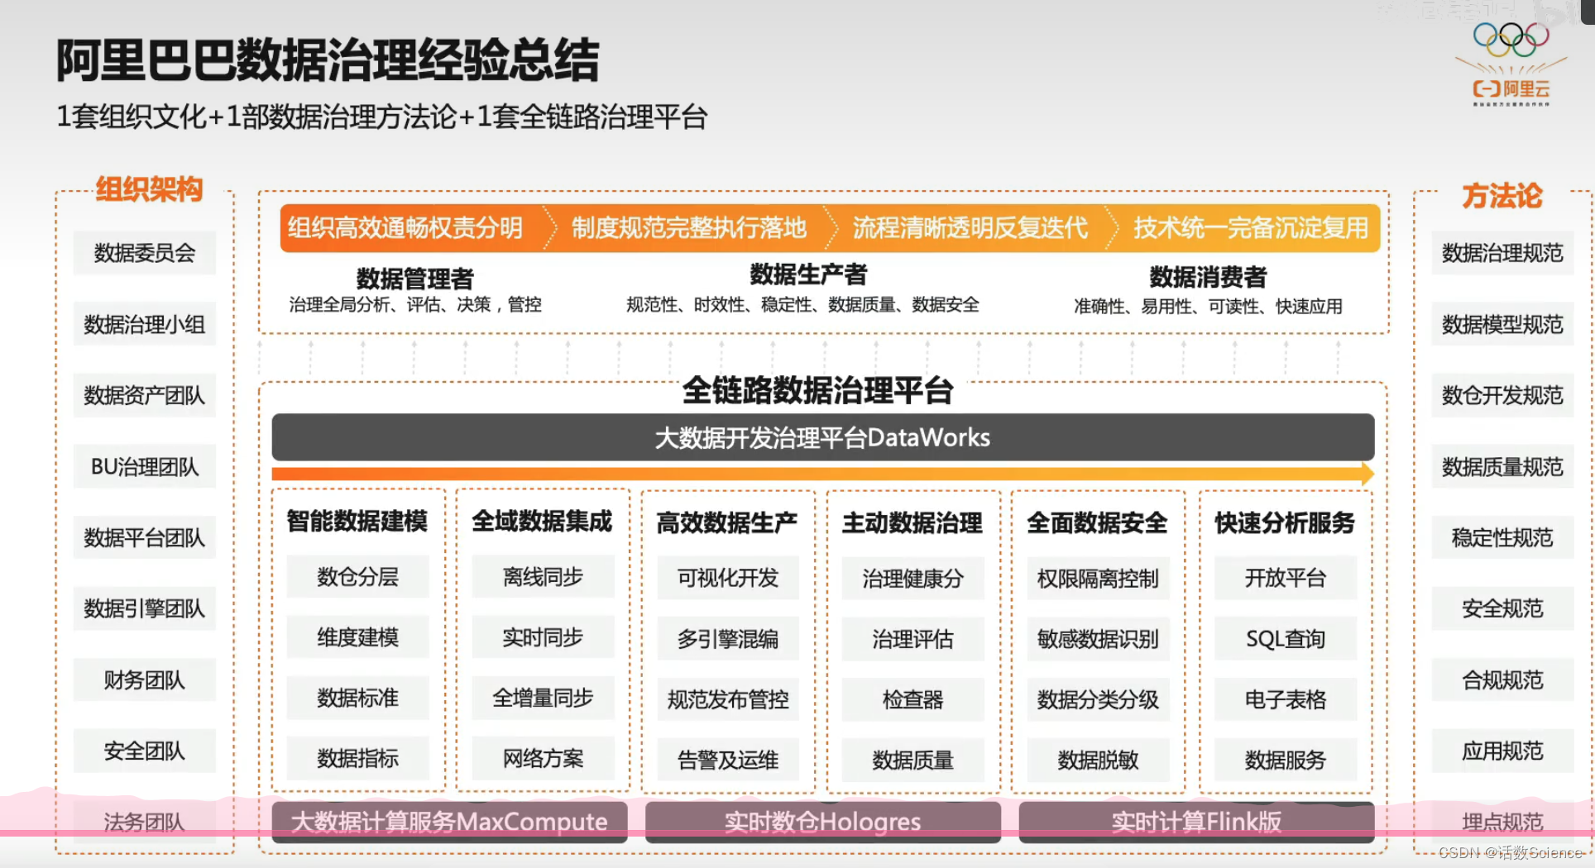Select 开放平台 item
Screen dimensions: 1595x868
(1286, 578)
